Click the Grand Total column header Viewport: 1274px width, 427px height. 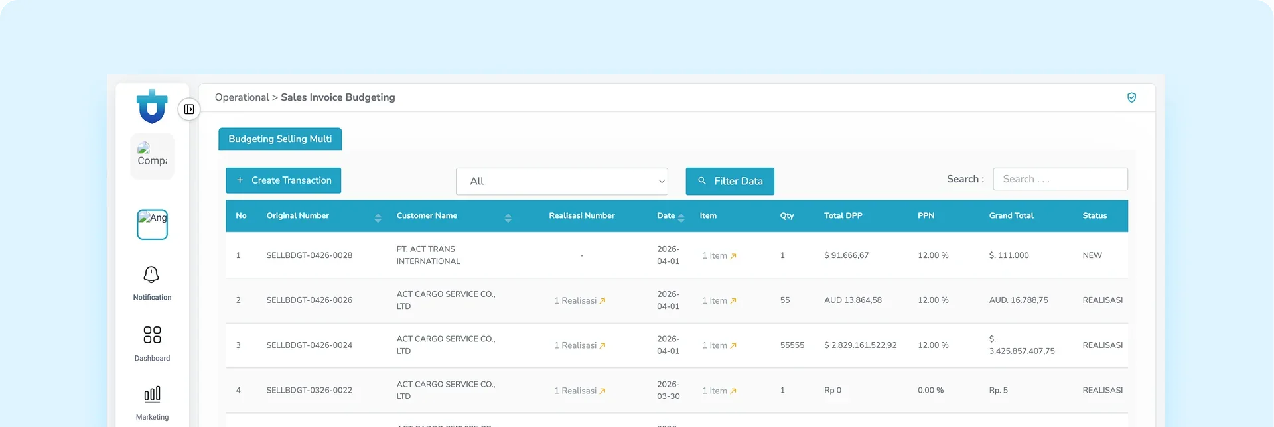(x=1011, y=216)
